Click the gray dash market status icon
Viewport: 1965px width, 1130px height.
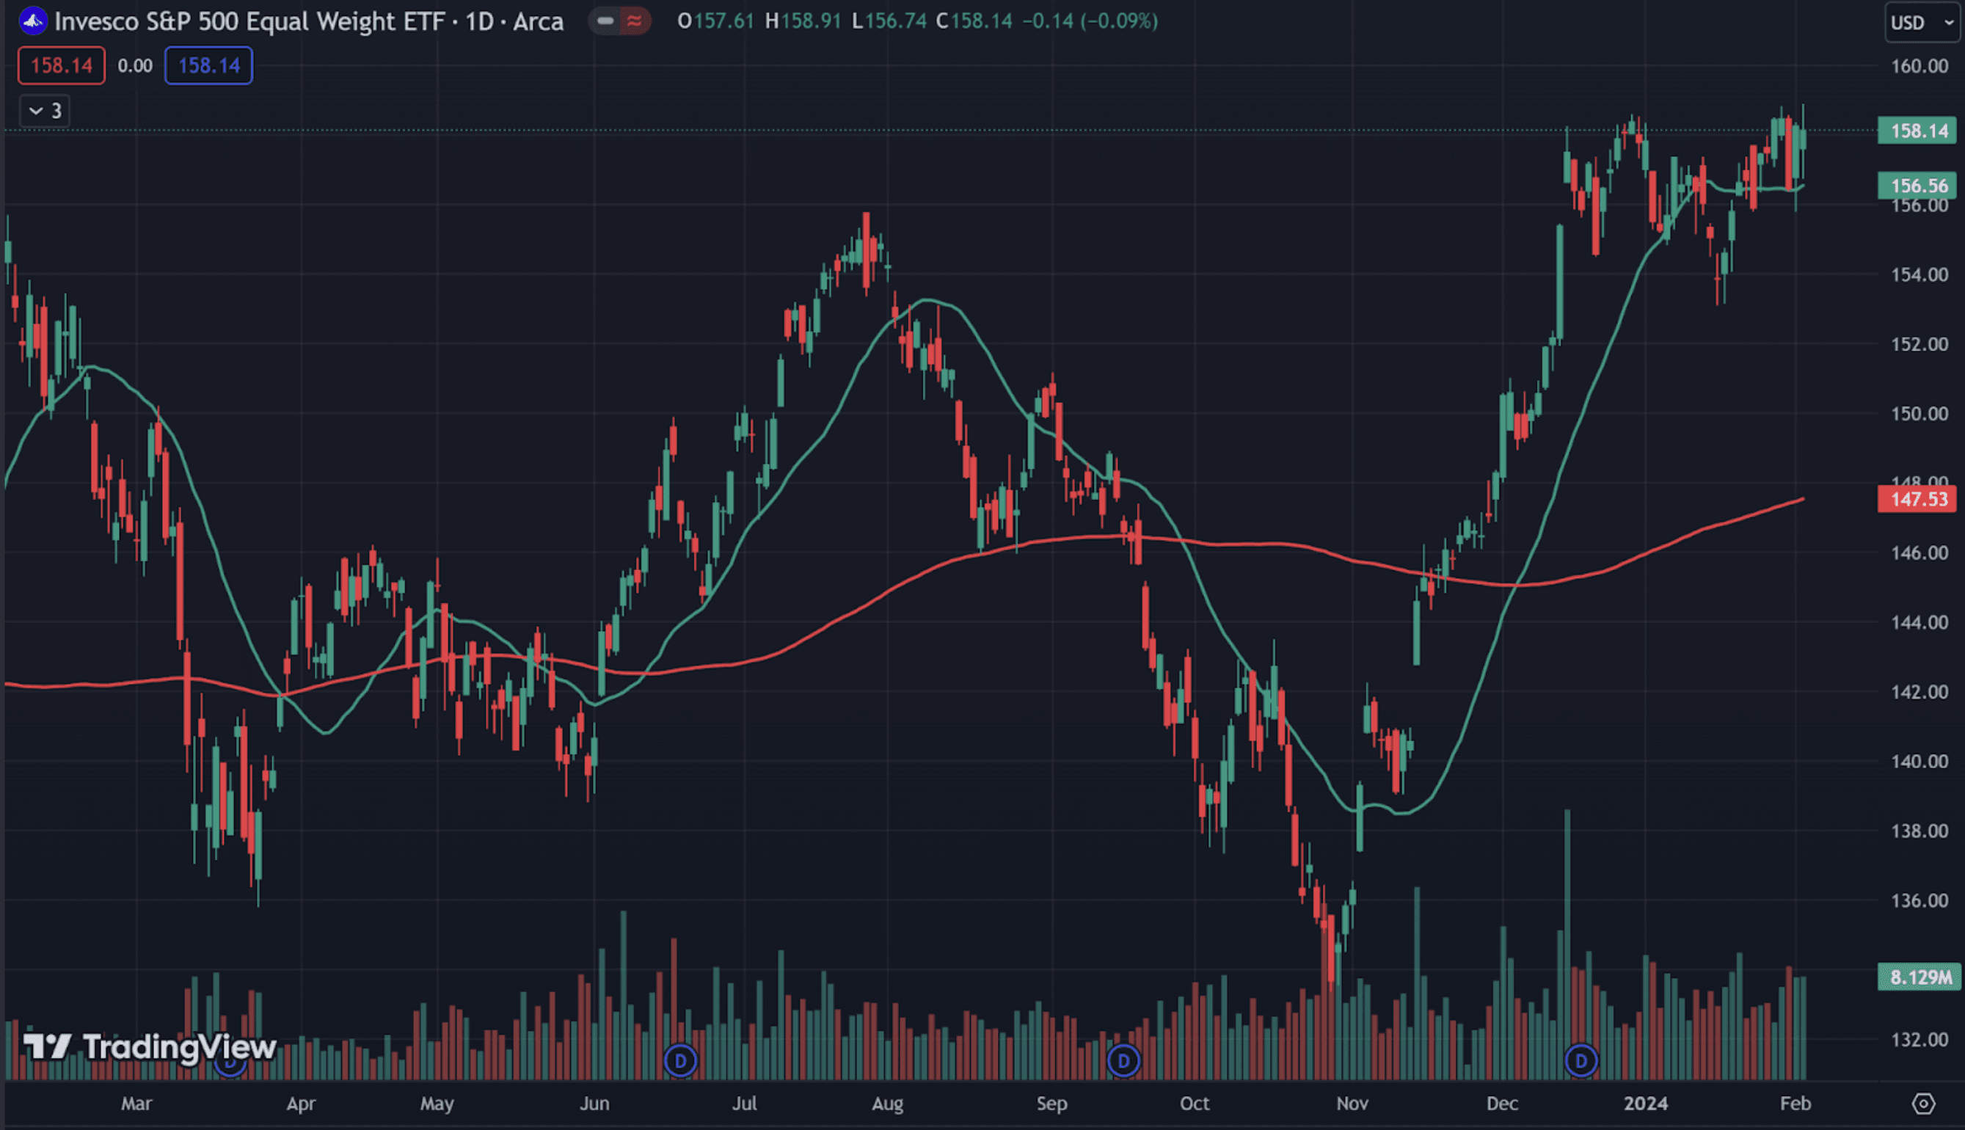pos(605,21)
